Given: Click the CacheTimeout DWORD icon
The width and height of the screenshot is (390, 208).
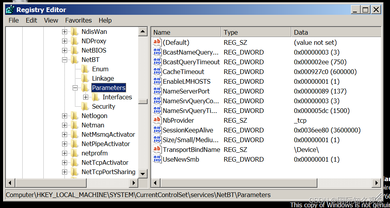Looking at the screenshot, I should pos(157,72).
